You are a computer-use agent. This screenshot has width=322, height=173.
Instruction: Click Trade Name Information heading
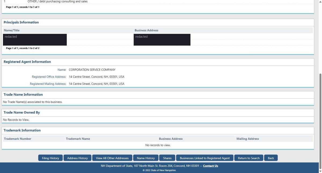coord(23,94)
